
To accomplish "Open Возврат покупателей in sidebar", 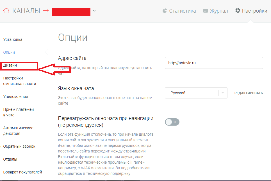I will [x=22, y=172].
